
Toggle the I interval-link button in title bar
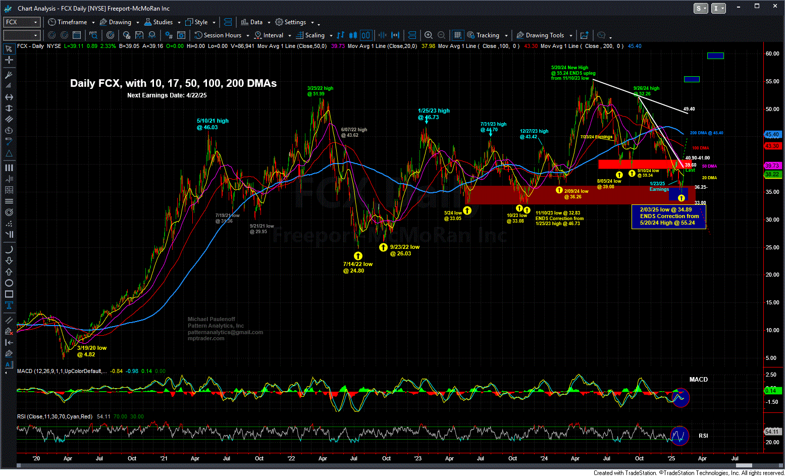[x=718, y=8]
